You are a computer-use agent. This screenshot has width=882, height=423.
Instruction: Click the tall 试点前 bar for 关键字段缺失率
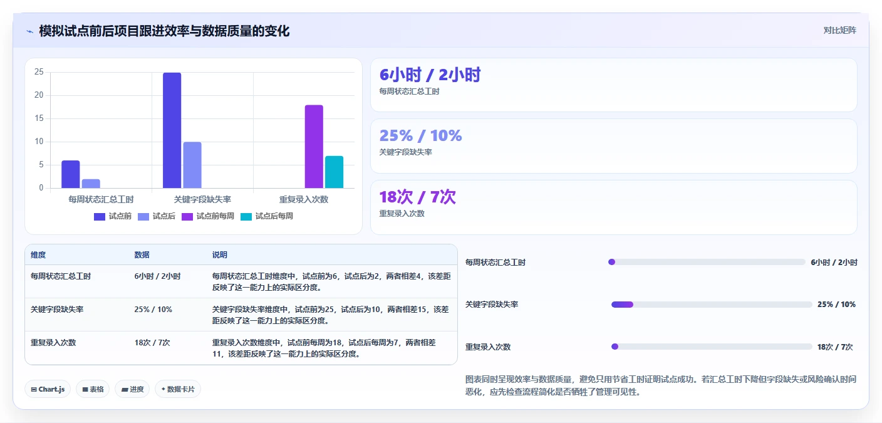click(172, 130)
